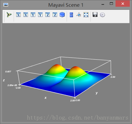Click the toolbar's dotted grip handle
Screen dimensions: 132x124
(4, 17)
